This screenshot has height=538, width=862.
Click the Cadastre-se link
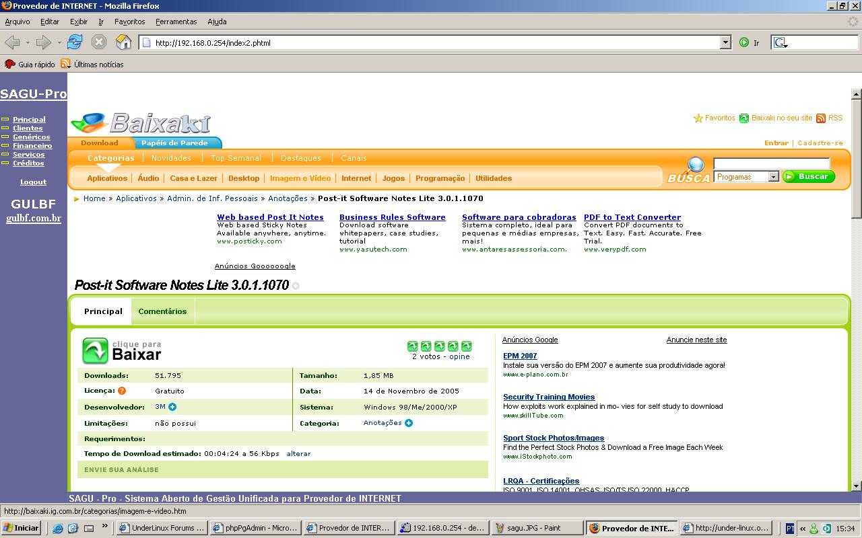pos(820,143)
